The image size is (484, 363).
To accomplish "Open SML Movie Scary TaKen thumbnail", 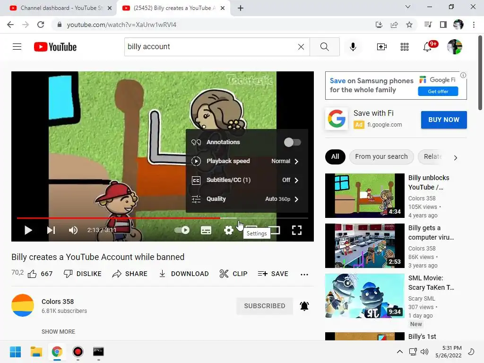I will click(365, 296).
